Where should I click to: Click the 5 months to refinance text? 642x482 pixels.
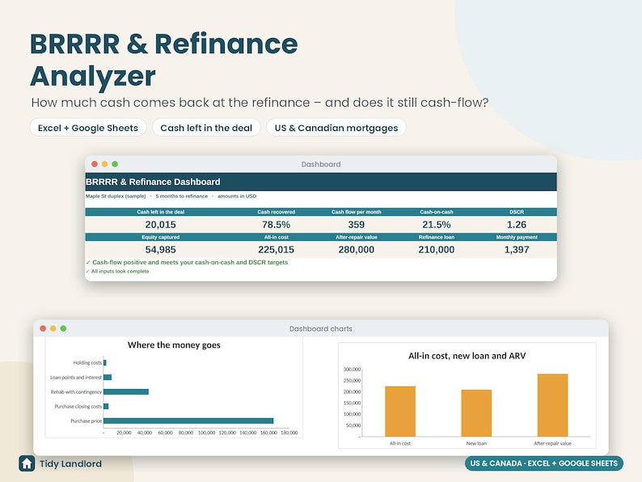coord(182,197)
